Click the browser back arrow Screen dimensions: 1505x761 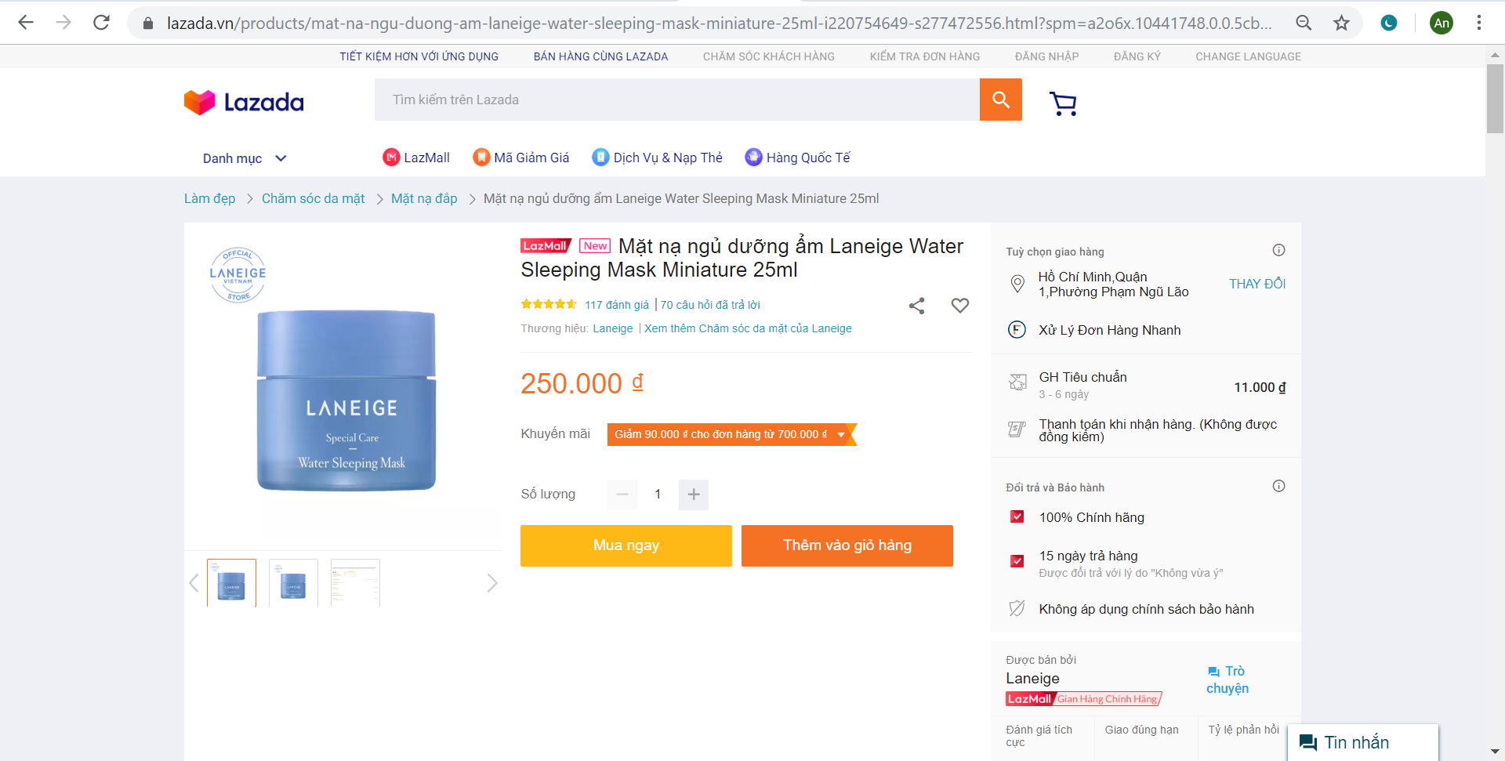[x=26, y=23]
